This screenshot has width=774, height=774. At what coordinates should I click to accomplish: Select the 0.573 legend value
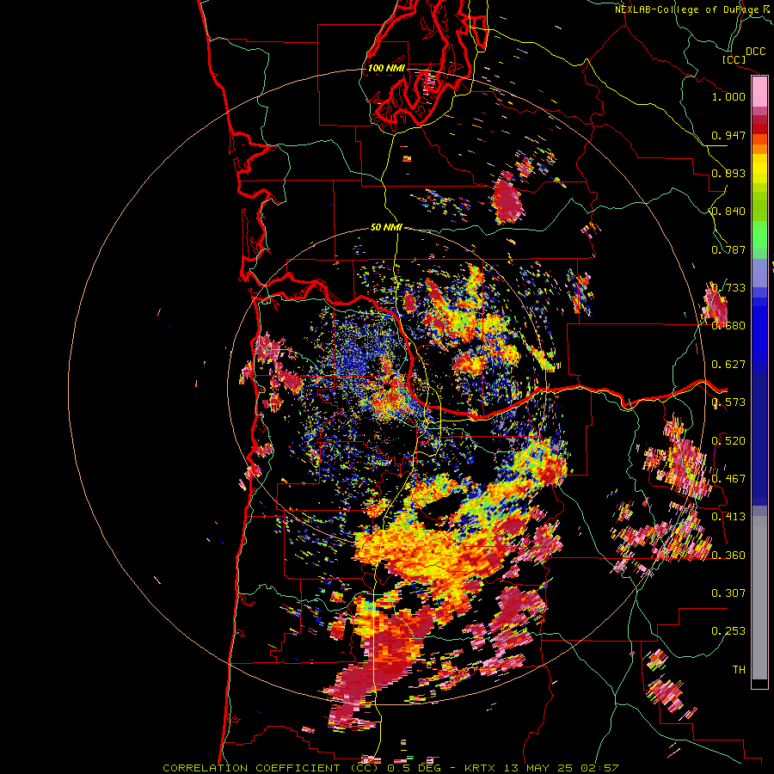[728, 402]
